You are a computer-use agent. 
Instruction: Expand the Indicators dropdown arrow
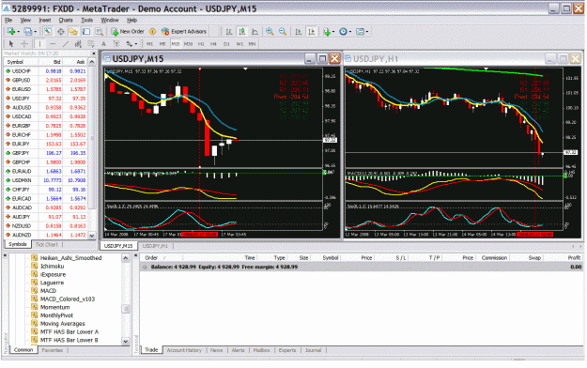point(333,32)
